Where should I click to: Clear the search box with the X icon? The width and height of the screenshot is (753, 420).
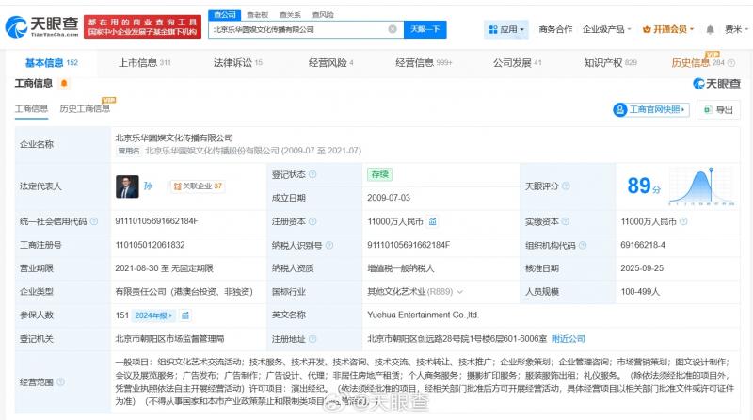click(x=393, y=29)
